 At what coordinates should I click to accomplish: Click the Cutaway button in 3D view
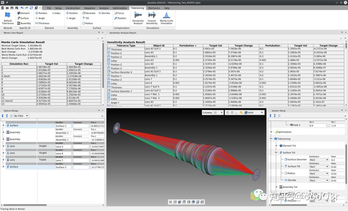click(207, 113)
